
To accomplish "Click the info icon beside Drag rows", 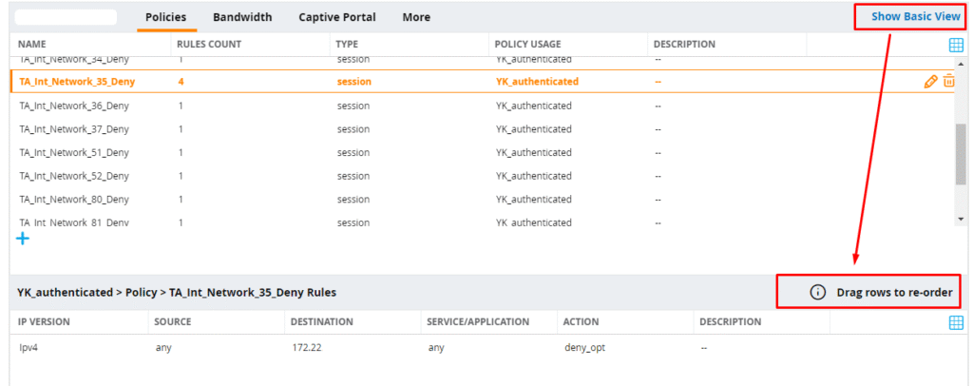I will pyautogui.click(x=817, y=292).
